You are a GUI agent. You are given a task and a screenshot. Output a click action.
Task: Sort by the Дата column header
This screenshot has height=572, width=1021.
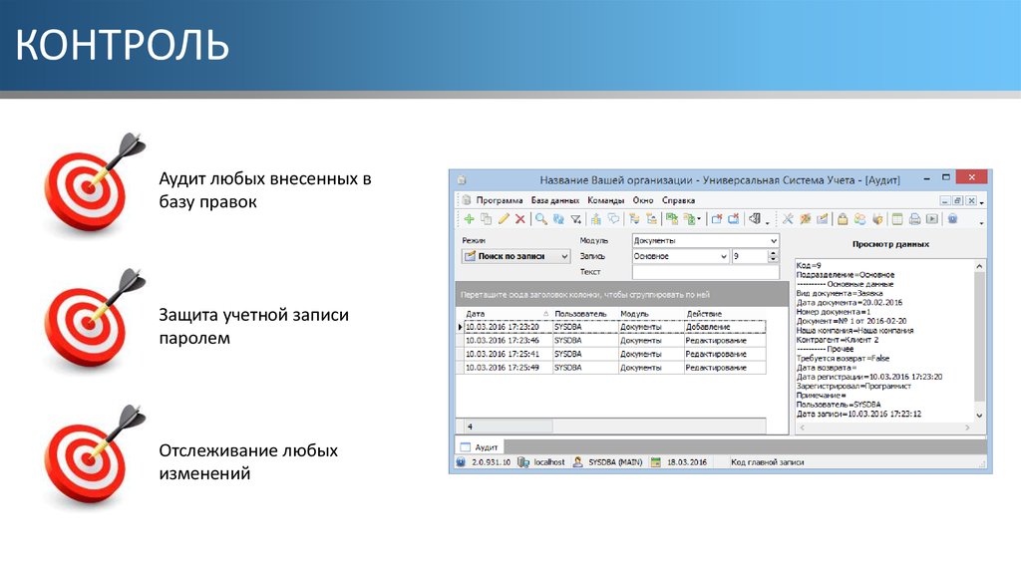click(x=499, y=313)
